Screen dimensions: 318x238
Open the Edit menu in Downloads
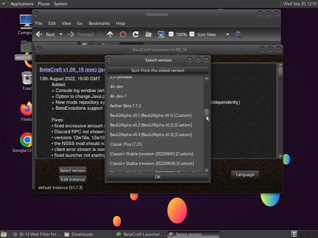52,23
